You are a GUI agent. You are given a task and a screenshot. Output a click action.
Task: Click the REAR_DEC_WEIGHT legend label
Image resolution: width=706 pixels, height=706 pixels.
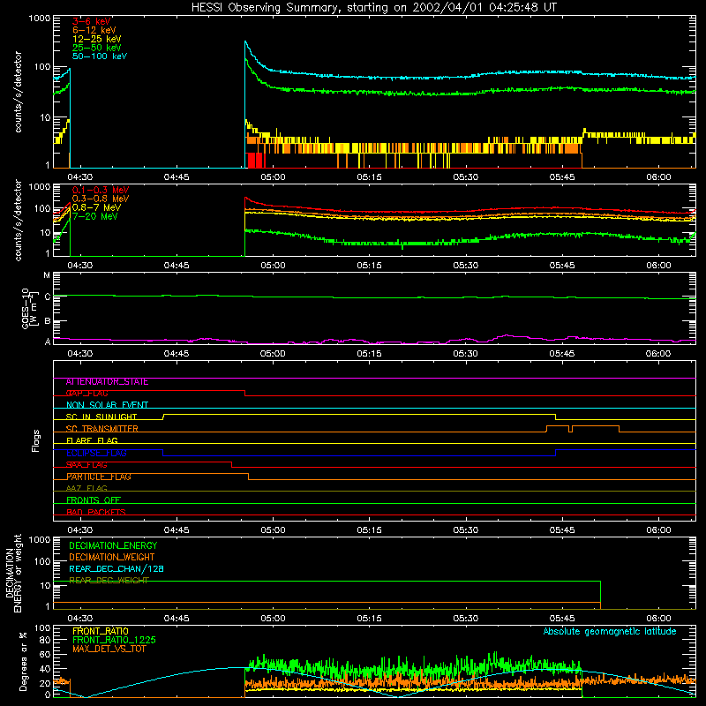point(109,581)
